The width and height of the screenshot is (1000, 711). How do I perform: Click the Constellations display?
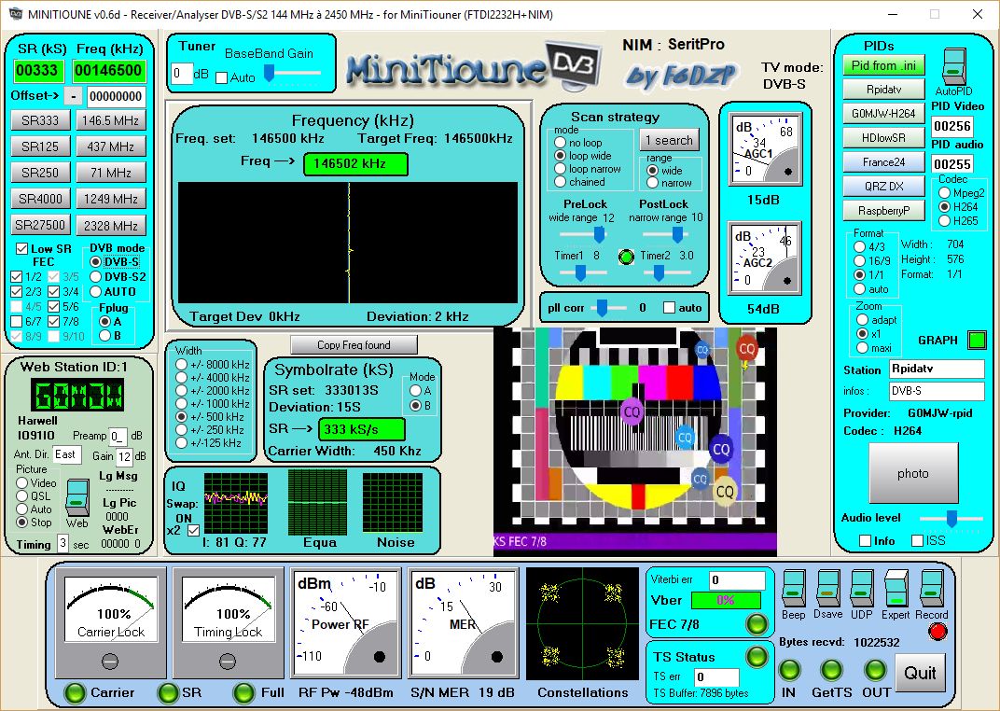[582, 623]
